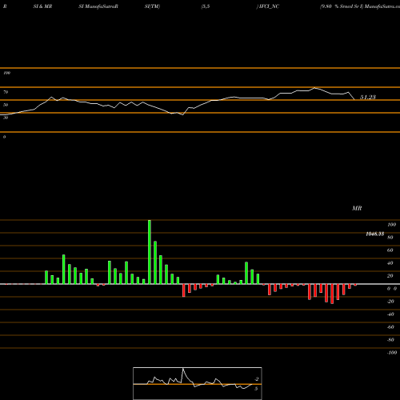This screenshot has width=400, height=400.
Task: Click the deepest red MR histogram bar
Action: pyautogui.click(x=332, y=294)
